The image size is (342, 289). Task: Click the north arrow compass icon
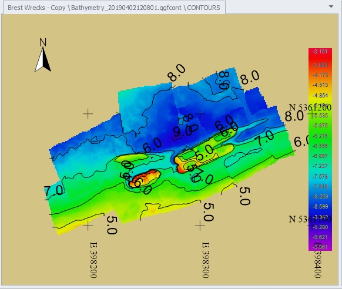point(43,60)
